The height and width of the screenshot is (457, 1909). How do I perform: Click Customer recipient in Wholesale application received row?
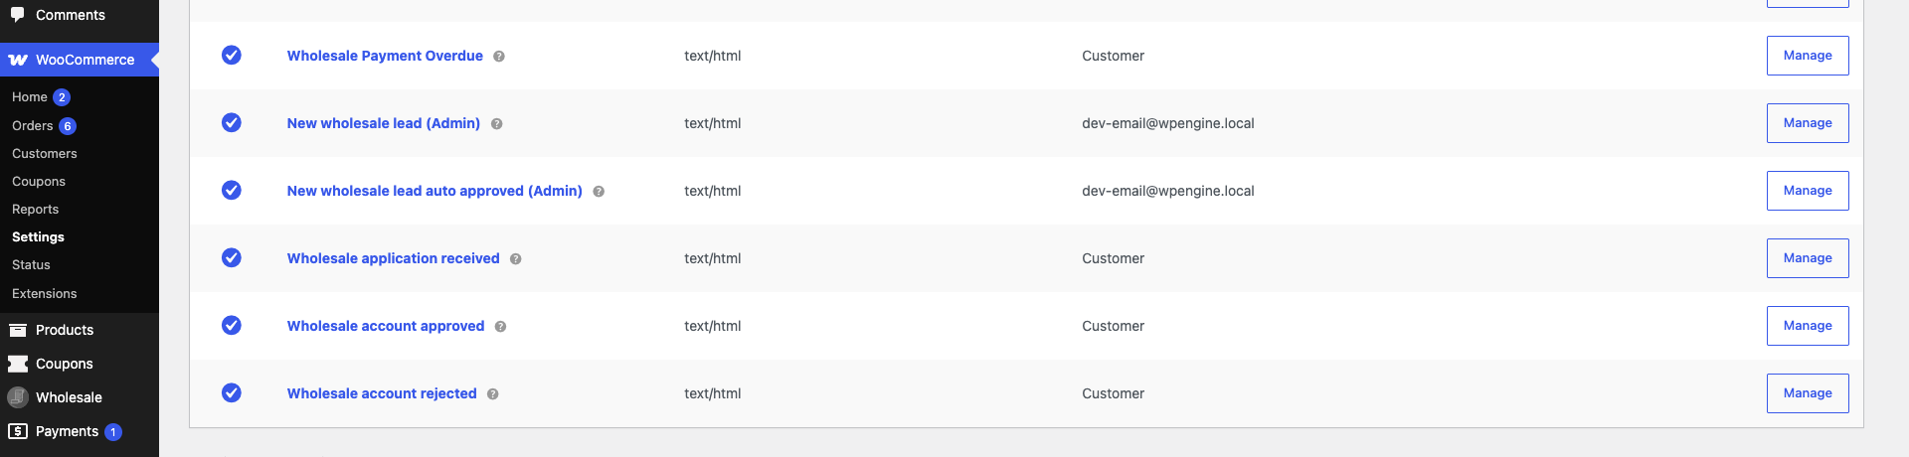(x=1114, y=258)
